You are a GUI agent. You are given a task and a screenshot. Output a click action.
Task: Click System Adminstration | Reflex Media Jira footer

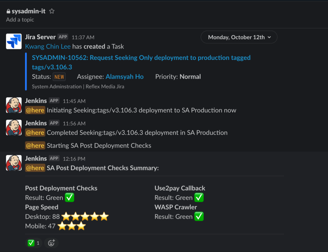[x=78, y=86]
